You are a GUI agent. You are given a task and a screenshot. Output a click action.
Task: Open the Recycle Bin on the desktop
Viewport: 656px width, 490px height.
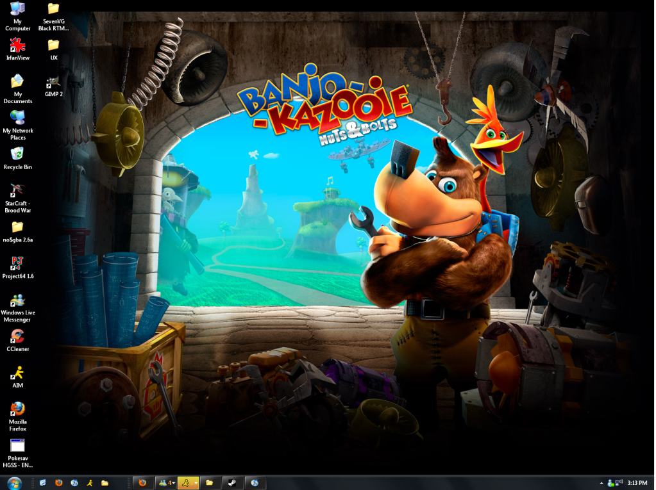click(x=17, y=154)
